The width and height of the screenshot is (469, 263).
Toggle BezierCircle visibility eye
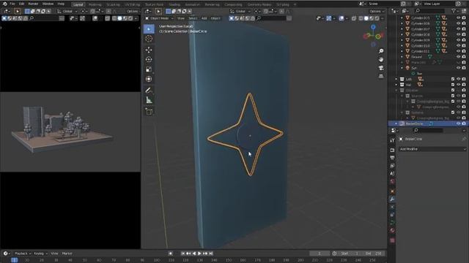(x=458, y=123)
